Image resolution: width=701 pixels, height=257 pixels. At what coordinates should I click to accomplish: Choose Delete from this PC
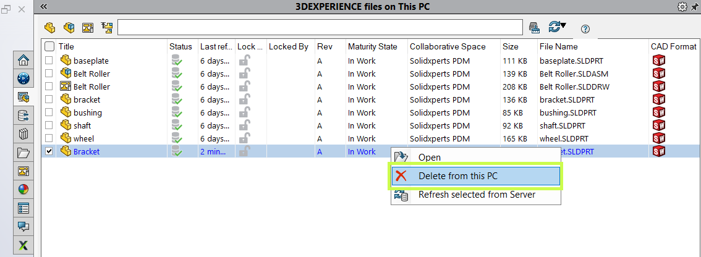(457, 176)
